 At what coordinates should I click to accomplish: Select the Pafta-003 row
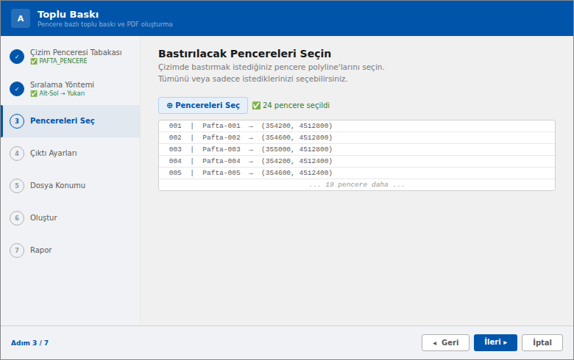[x=357, y=149]
